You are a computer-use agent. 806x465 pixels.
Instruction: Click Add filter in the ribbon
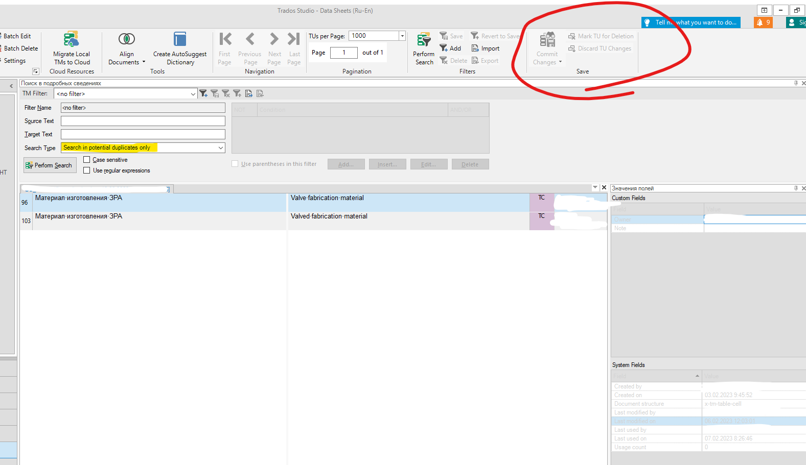click(451, 48)
